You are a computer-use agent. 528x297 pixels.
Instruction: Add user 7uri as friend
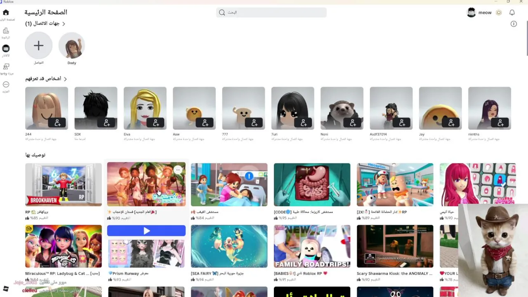click(304, 123)
